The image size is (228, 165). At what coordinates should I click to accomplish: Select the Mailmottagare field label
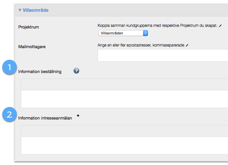(32, 46)
